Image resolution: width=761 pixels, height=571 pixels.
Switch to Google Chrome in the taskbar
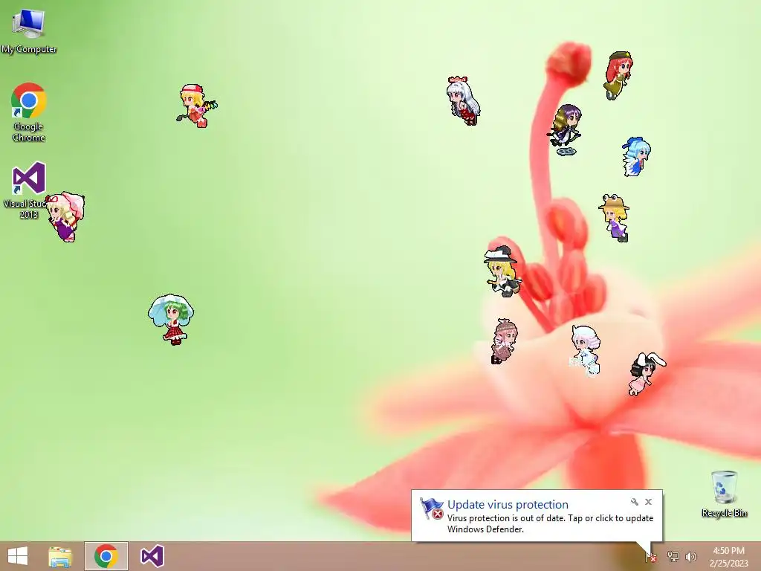pyautogui.click(x=106, y=556)
